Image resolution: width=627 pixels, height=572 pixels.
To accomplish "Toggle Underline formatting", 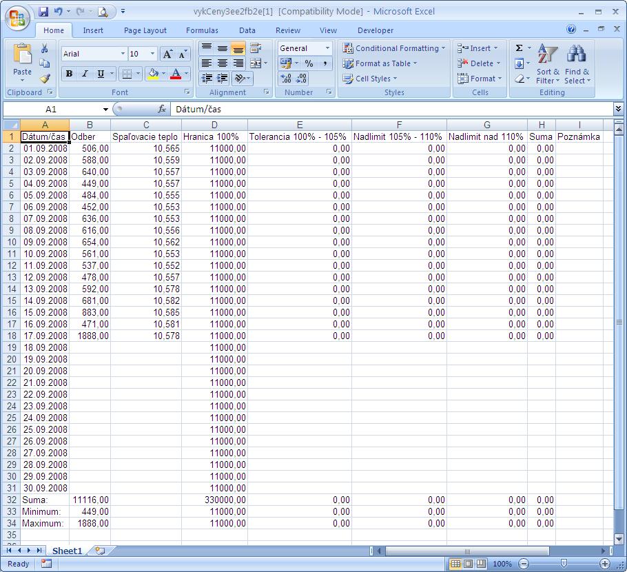I will (101, 74).
